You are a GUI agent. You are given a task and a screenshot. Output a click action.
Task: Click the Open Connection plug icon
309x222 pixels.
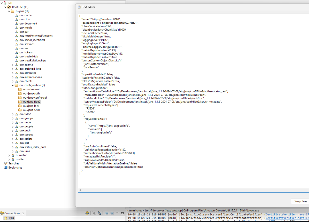coord(94,213)
